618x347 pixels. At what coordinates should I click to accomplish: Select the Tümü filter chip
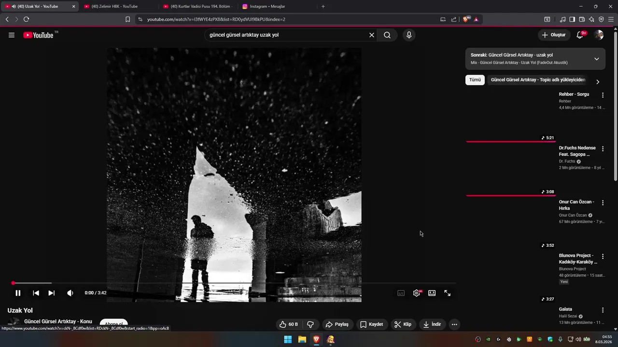(x=475, y=80)
